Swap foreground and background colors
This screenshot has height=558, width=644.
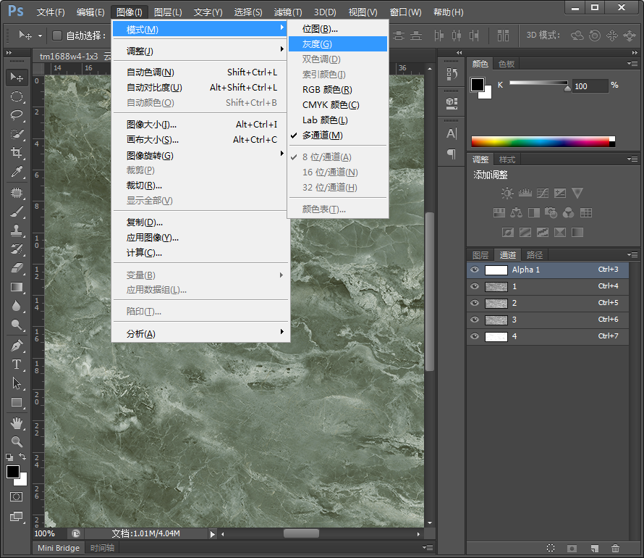click(22, 457)
